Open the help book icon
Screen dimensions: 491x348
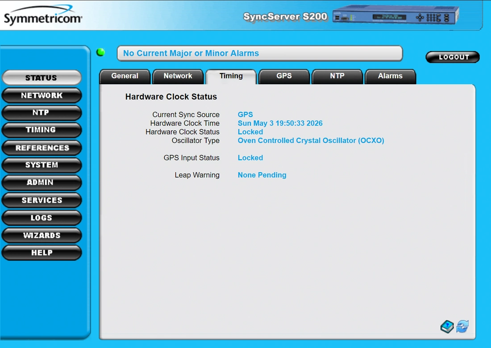tap(447, 327)
